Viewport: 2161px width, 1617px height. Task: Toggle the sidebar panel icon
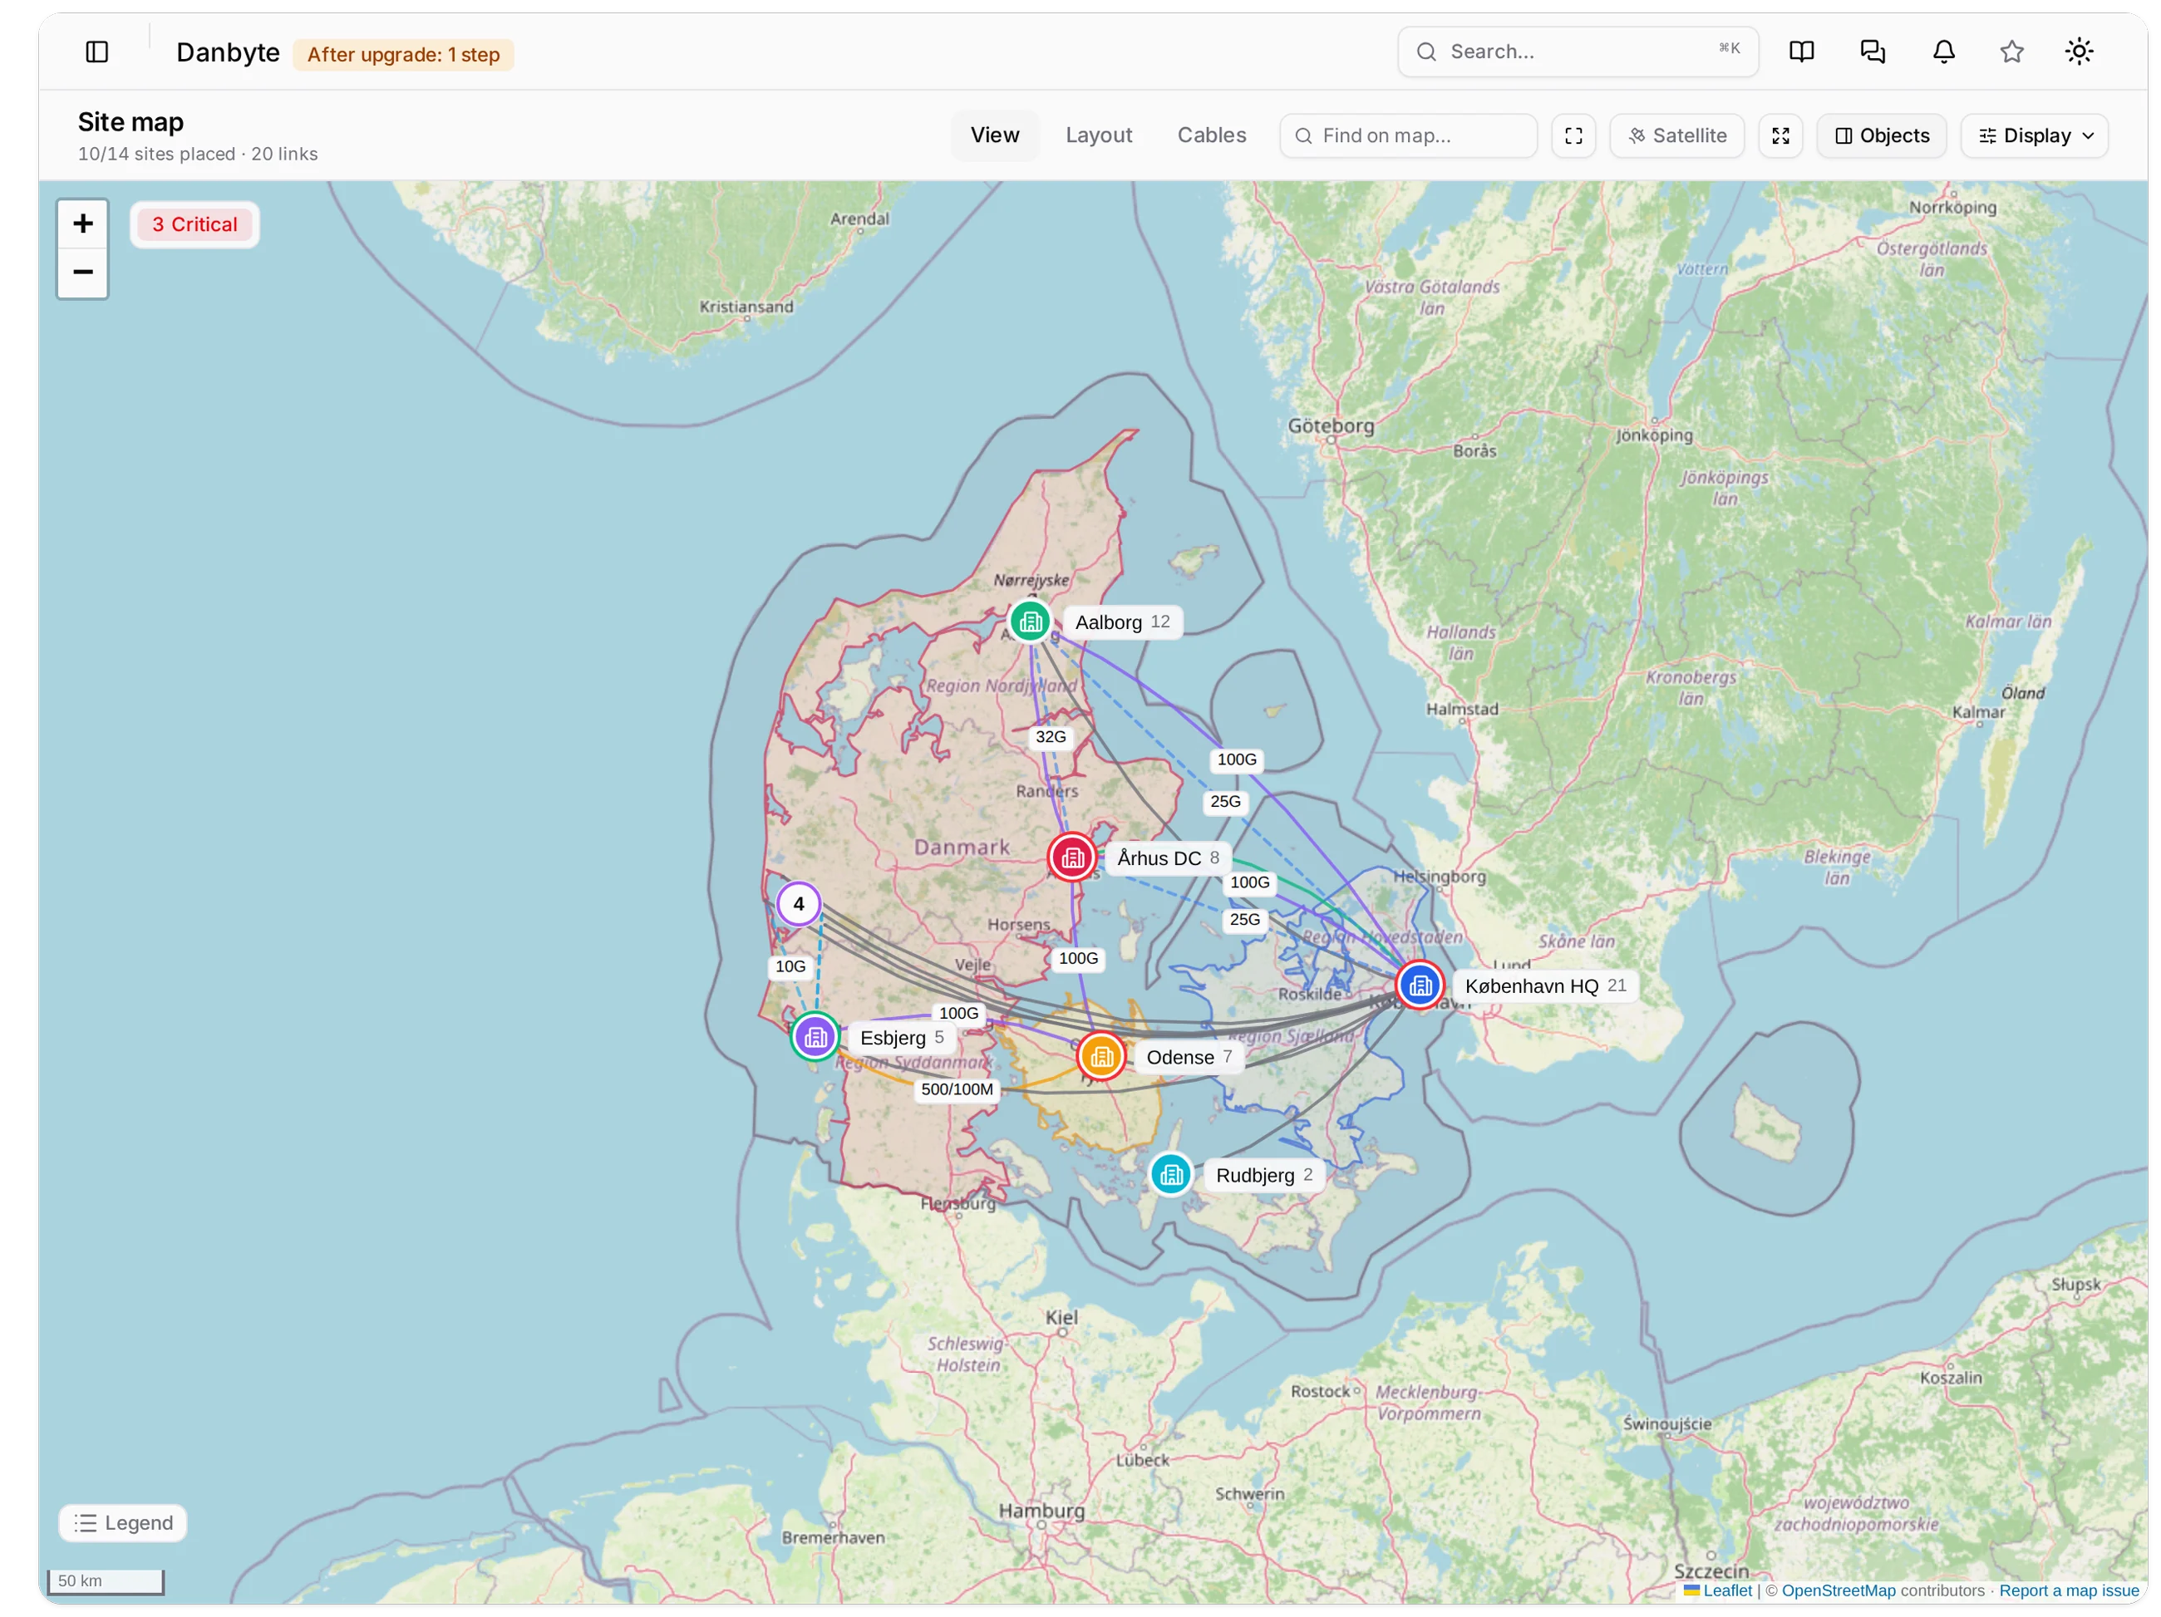click(96, 52)
